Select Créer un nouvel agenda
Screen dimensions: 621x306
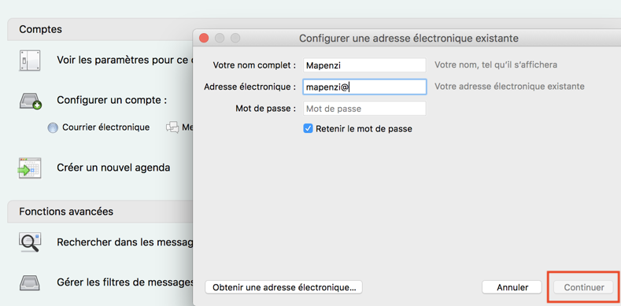click(113, 168)
